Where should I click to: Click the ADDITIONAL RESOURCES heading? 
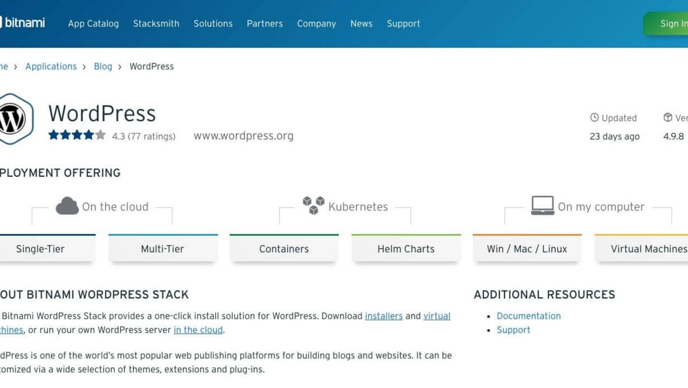545,295
